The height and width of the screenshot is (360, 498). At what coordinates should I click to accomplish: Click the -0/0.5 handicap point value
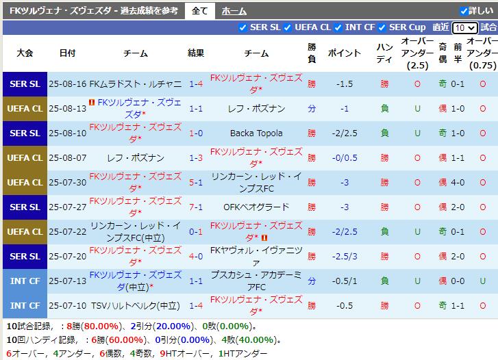(345, 158)
